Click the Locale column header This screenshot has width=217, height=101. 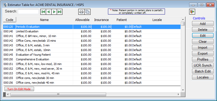click(157, 20)
